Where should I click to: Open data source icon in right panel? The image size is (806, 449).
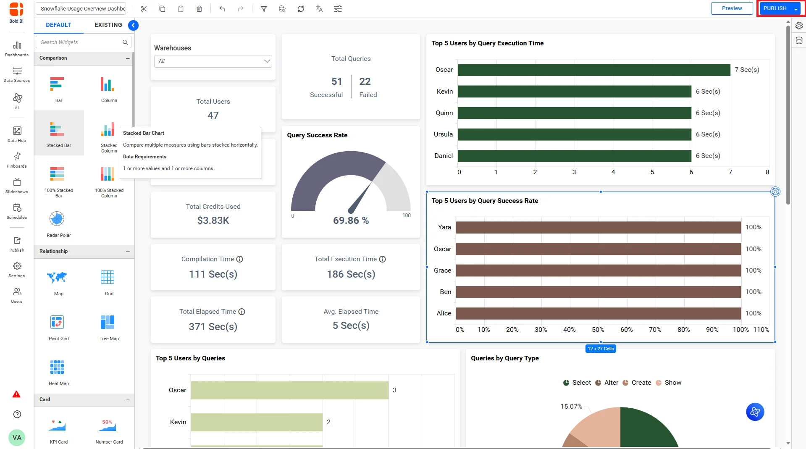[799, 41]
